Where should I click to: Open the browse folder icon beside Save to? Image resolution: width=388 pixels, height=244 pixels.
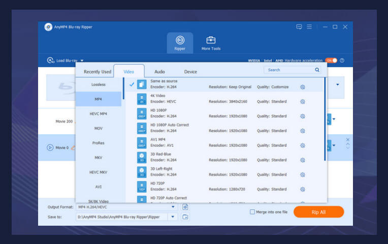coord(185,217)
